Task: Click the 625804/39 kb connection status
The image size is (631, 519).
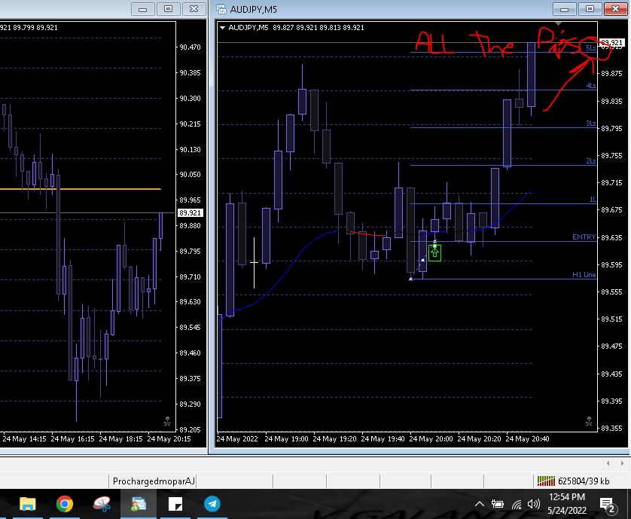Action: point(584,481)
